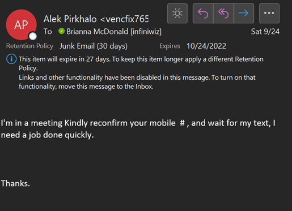The width and height of the screenshot is (292, 211).
Task: Open the three-dots more actions menu
Action: click(x=269, y=14)
